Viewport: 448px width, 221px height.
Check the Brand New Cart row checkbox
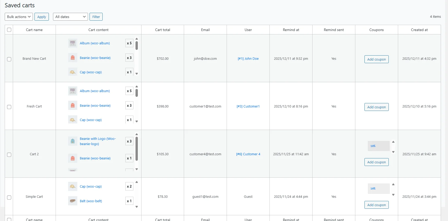[9, 59]
